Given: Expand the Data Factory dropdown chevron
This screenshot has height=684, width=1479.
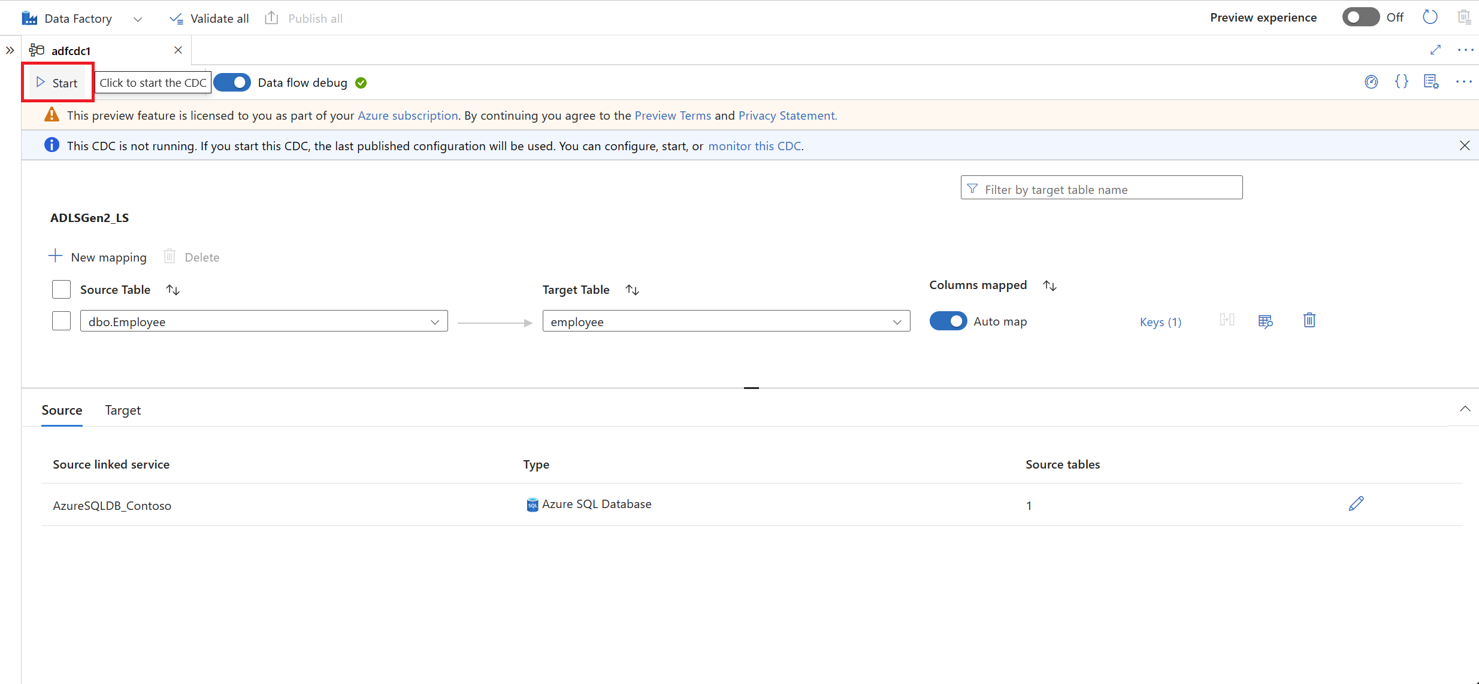Looking at the screenshot, I should click(x=138, y=19).
